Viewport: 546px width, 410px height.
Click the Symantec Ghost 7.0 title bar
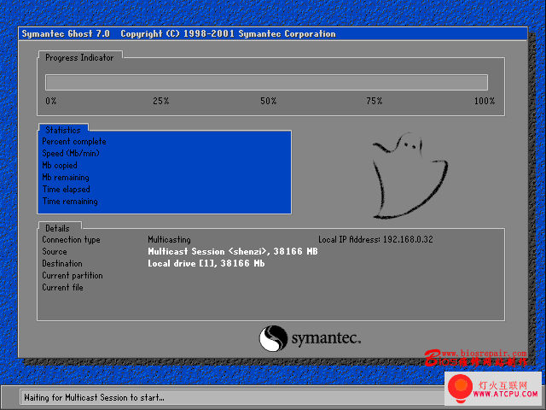point(273,34)
